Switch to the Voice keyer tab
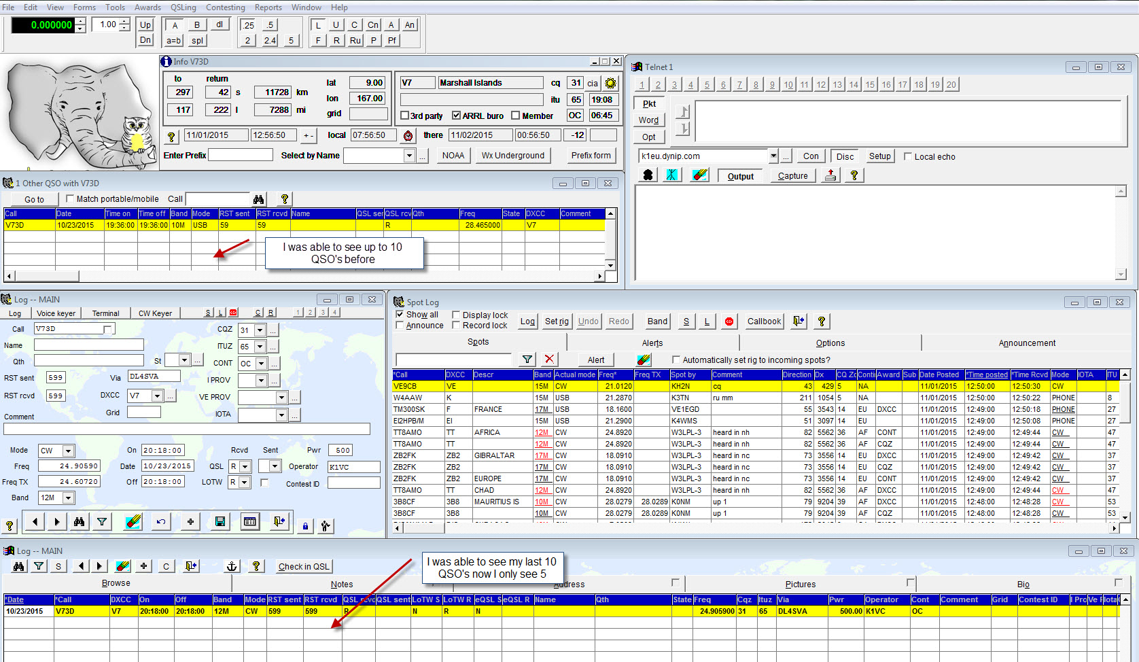This screenshot has height=662, width=1139. click(x=56, y=313)
